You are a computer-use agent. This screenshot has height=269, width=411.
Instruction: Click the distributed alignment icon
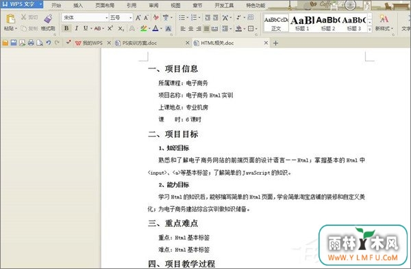(x=214, y=29)
